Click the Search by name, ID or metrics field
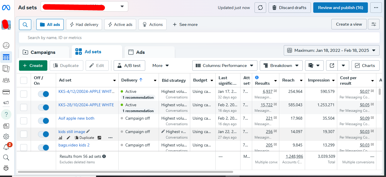The width and height of the screenshot is (386, 177). click(x=199, y=38)
